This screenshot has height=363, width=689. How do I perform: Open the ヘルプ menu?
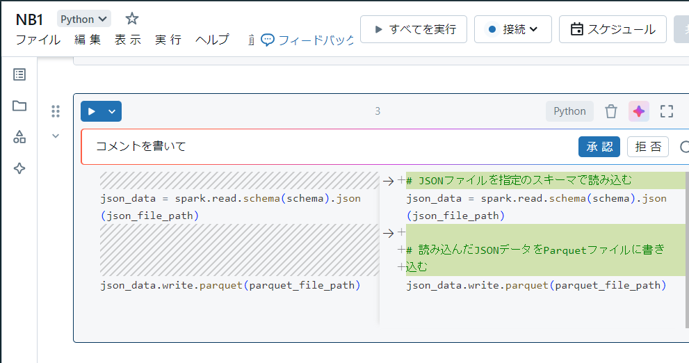212,40
